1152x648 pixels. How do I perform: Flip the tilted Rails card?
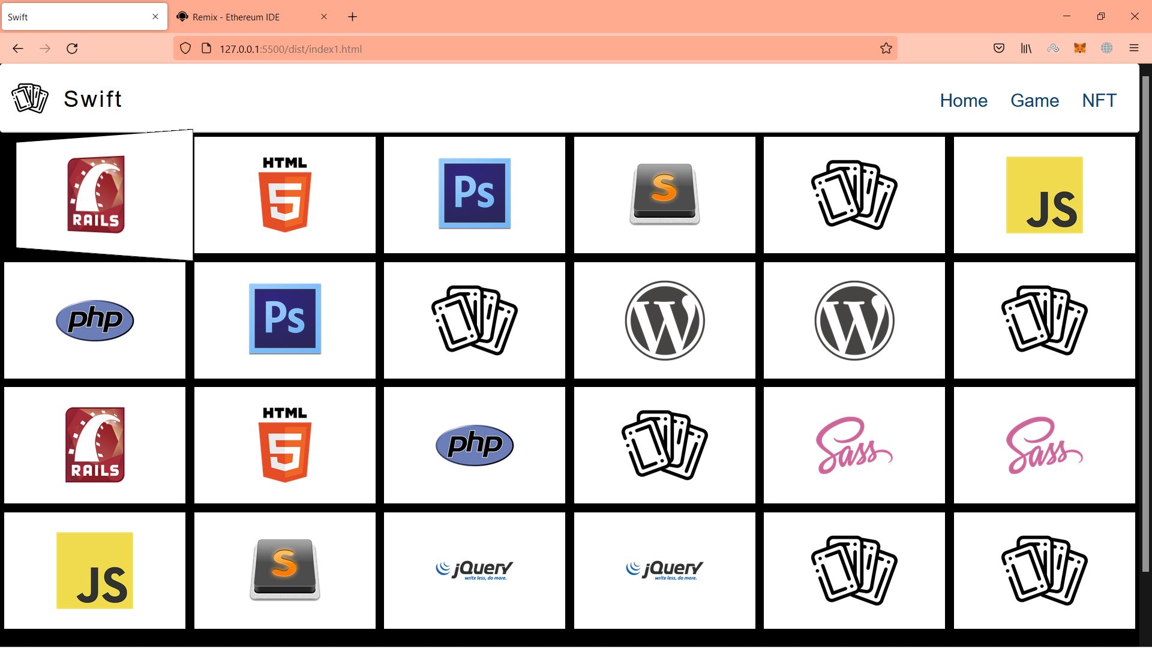[104, 195]
